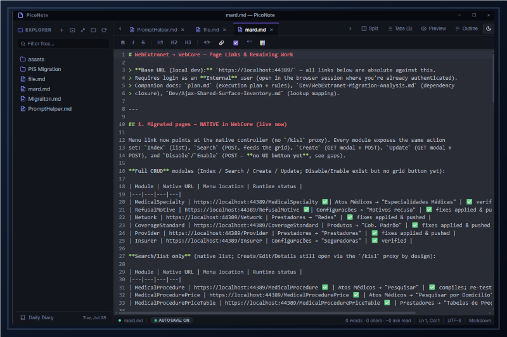Apply bold formatting
The image size is (507, 337).
coord(123,42)
